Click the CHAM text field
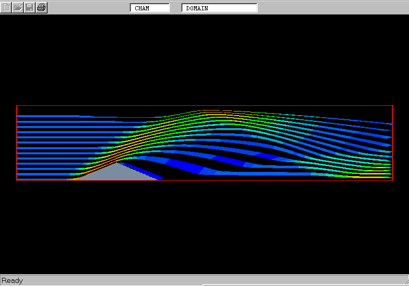The height and width of the screenshot is (286, 409). tap(149, 8)
